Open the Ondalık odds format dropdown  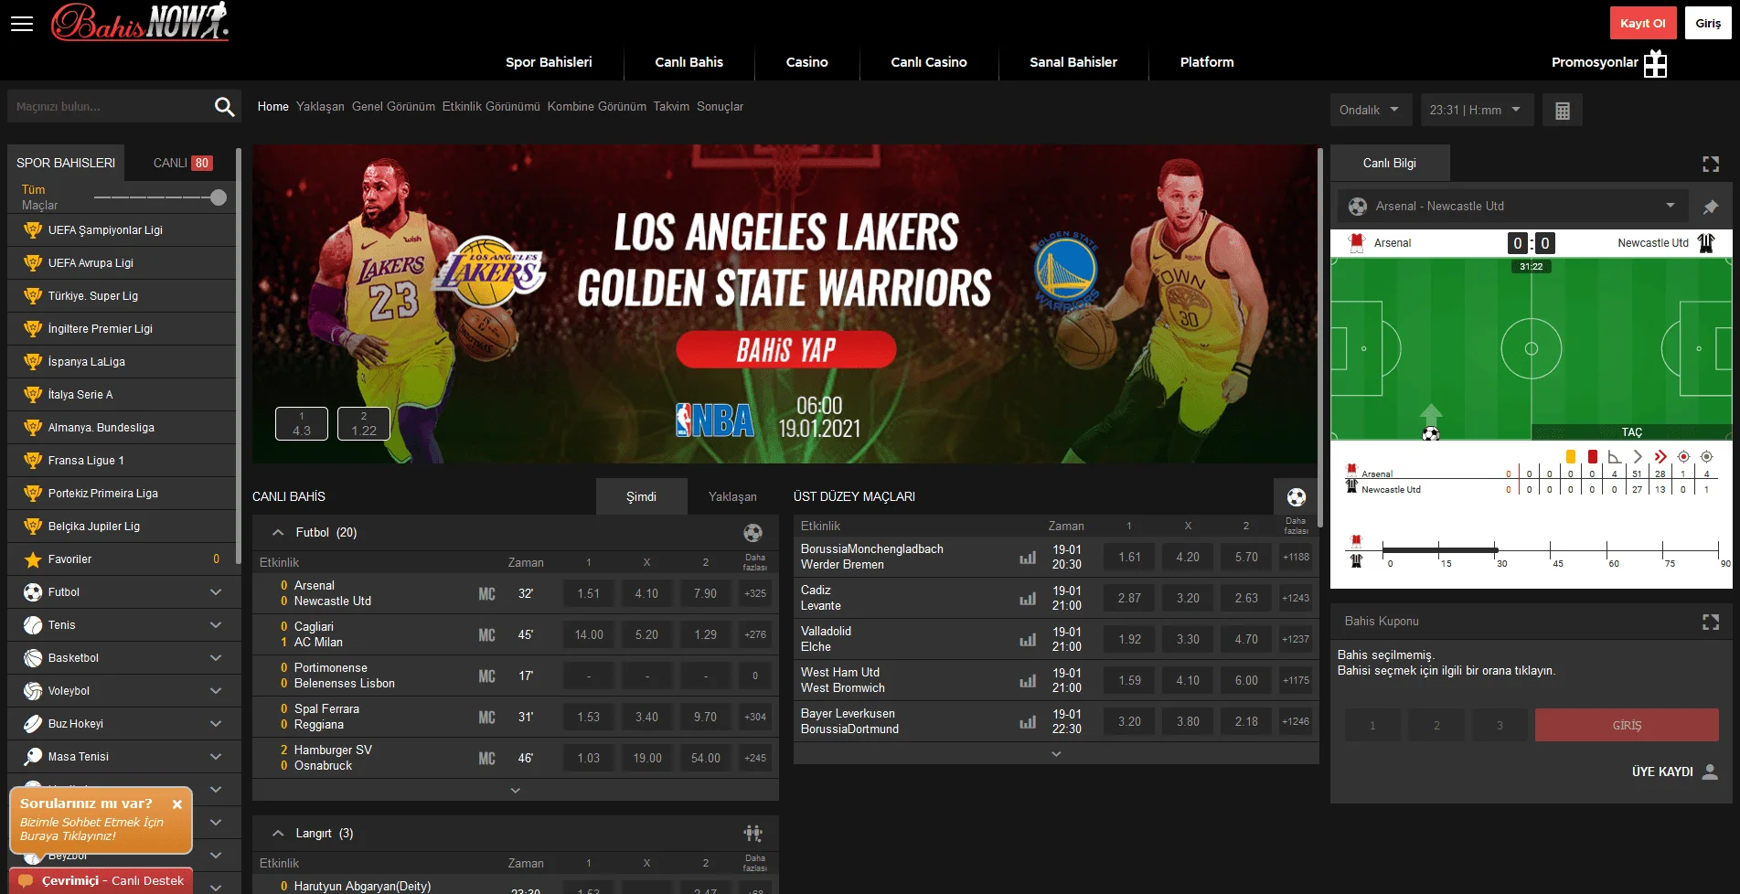pyautogui.click(x=1370, y=111)
